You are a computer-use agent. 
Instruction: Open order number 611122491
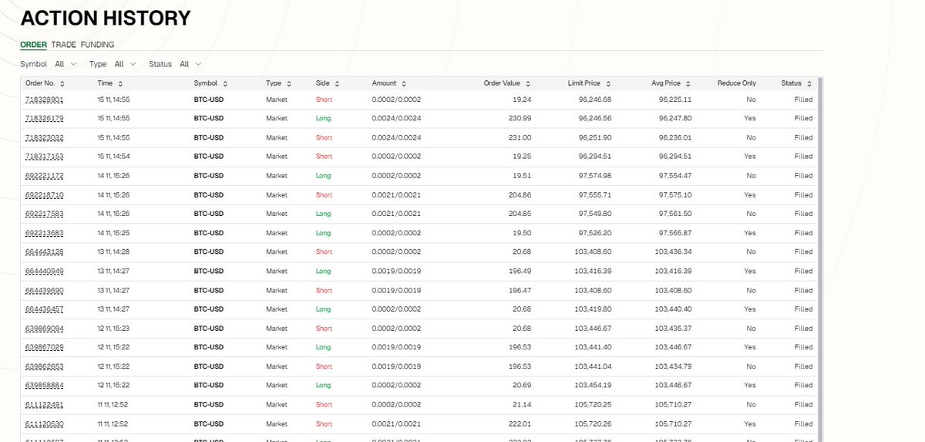tap(44, 404)
